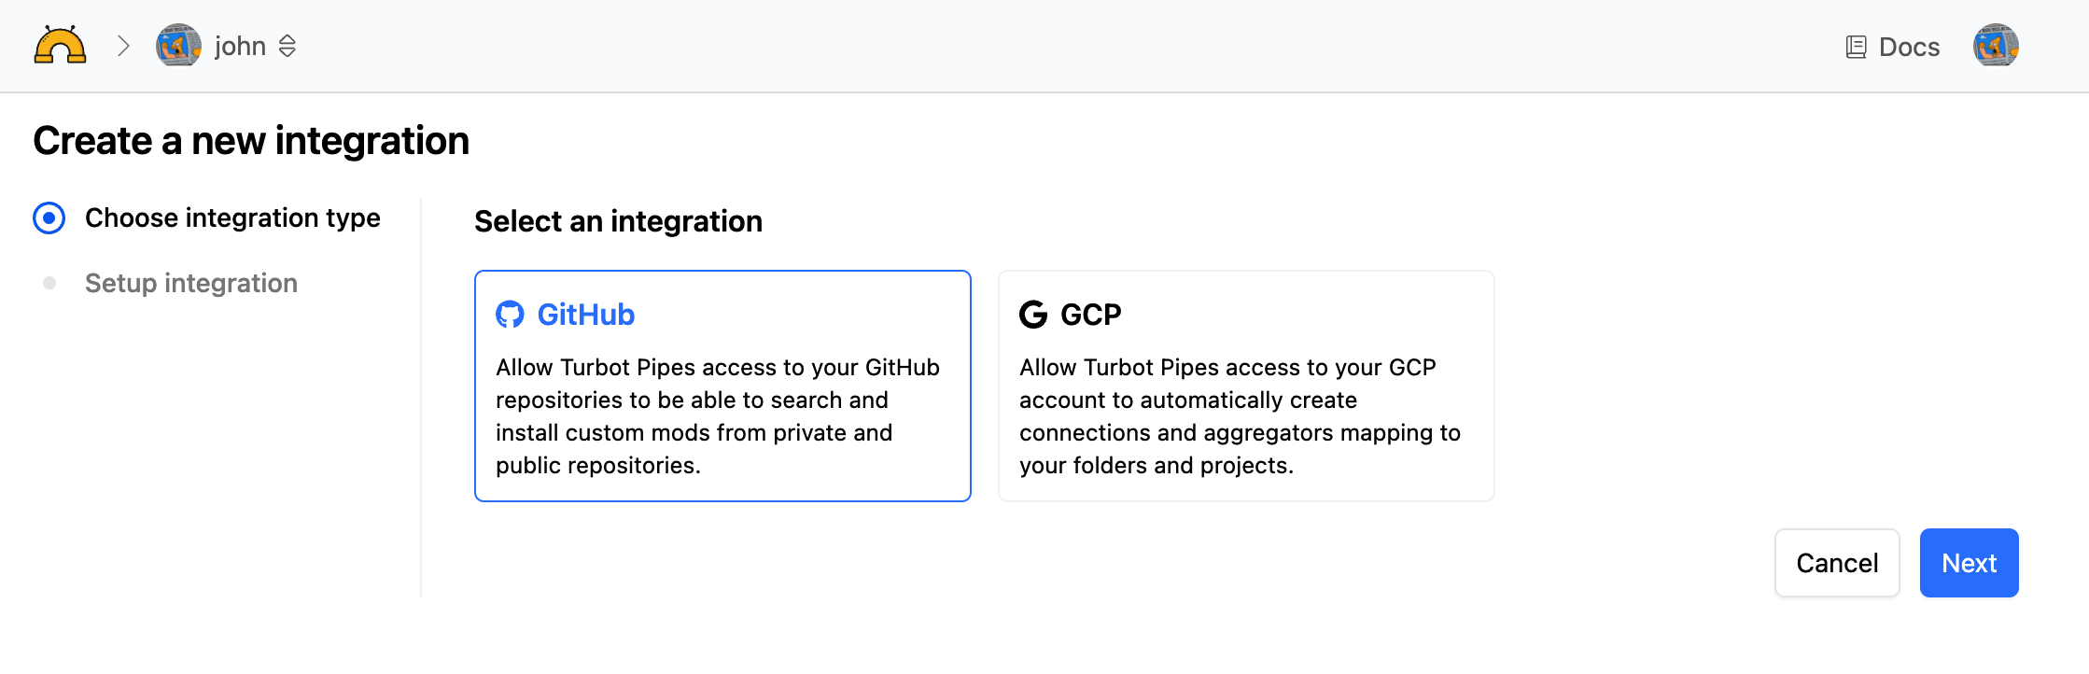Go to the Setup integration step label
The image size is (2089, 674).
pos(191,283)
